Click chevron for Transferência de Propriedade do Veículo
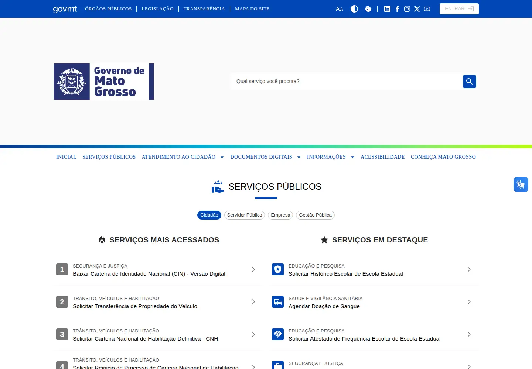The height and width of the screenshot is (369, 532). coord(253,302)
